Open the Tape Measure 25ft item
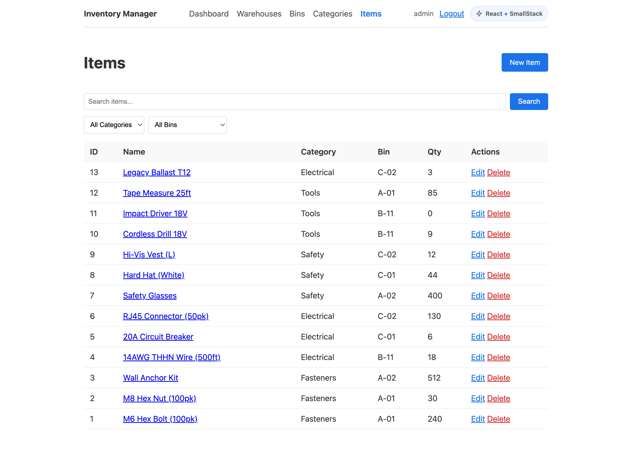The image size is (632, 457). (x=157, y=193)
